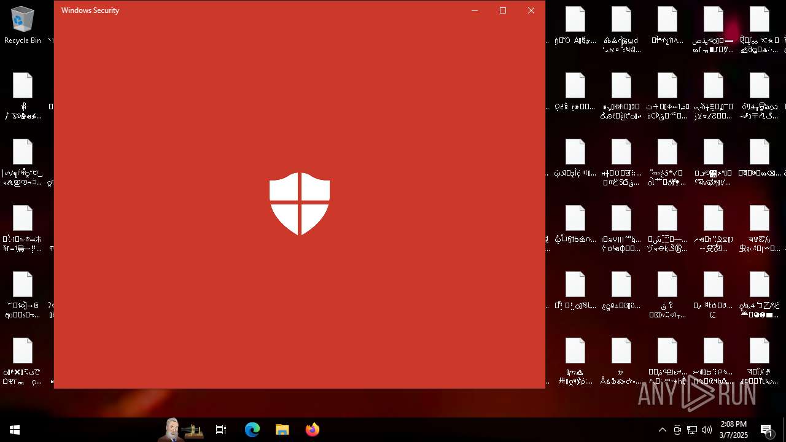Image resolution: width=786 pixels, height=442 pixels.
Task: Show hidden system tray icons
Action: (663, 430)
